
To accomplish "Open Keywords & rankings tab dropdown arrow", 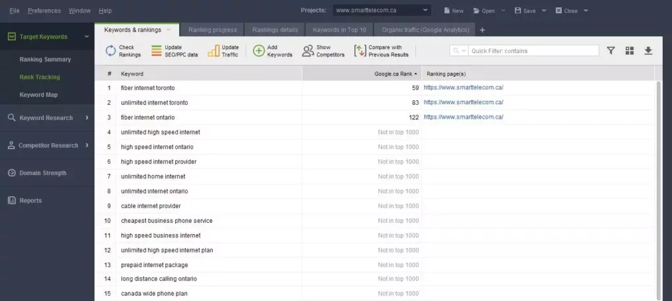I will [x=169, y=30].
